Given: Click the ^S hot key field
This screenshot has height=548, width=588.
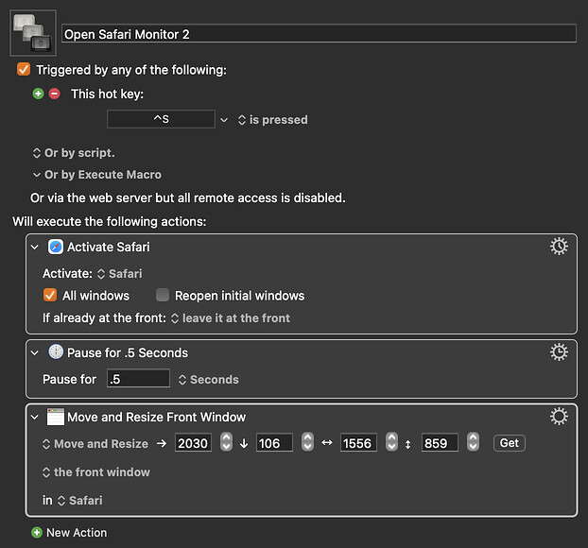Looking at the screenshot, I should [x=161, y=119].
